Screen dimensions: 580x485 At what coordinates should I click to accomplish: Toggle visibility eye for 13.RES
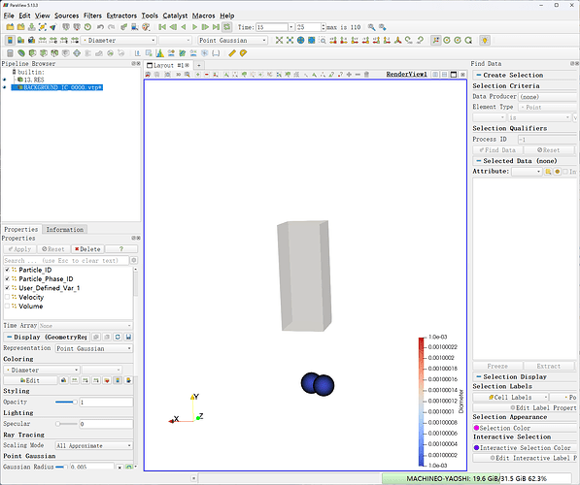(5, 80)
